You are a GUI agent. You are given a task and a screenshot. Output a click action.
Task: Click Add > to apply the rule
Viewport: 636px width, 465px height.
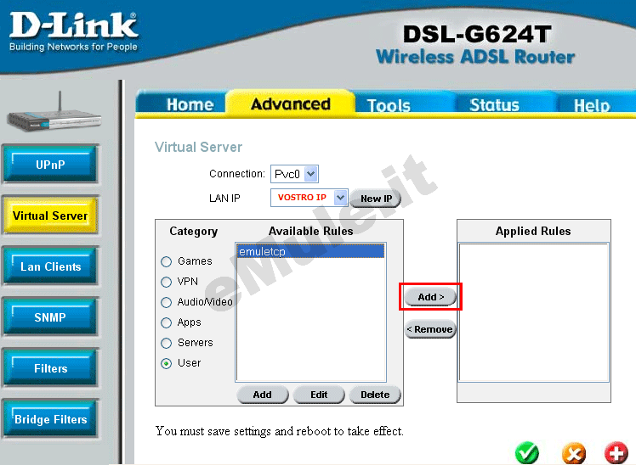(x=430, y=297)
